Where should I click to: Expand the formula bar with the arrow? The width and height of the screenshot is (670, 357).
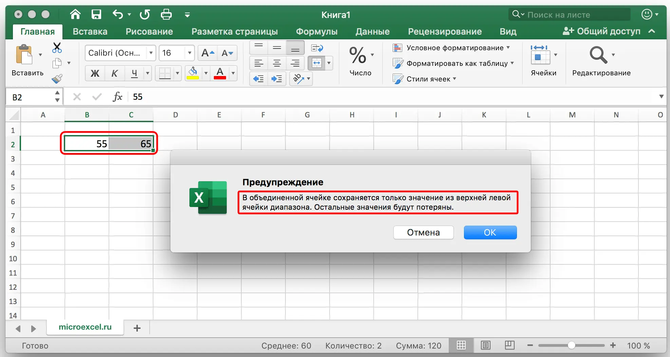(x=661, y=97)
